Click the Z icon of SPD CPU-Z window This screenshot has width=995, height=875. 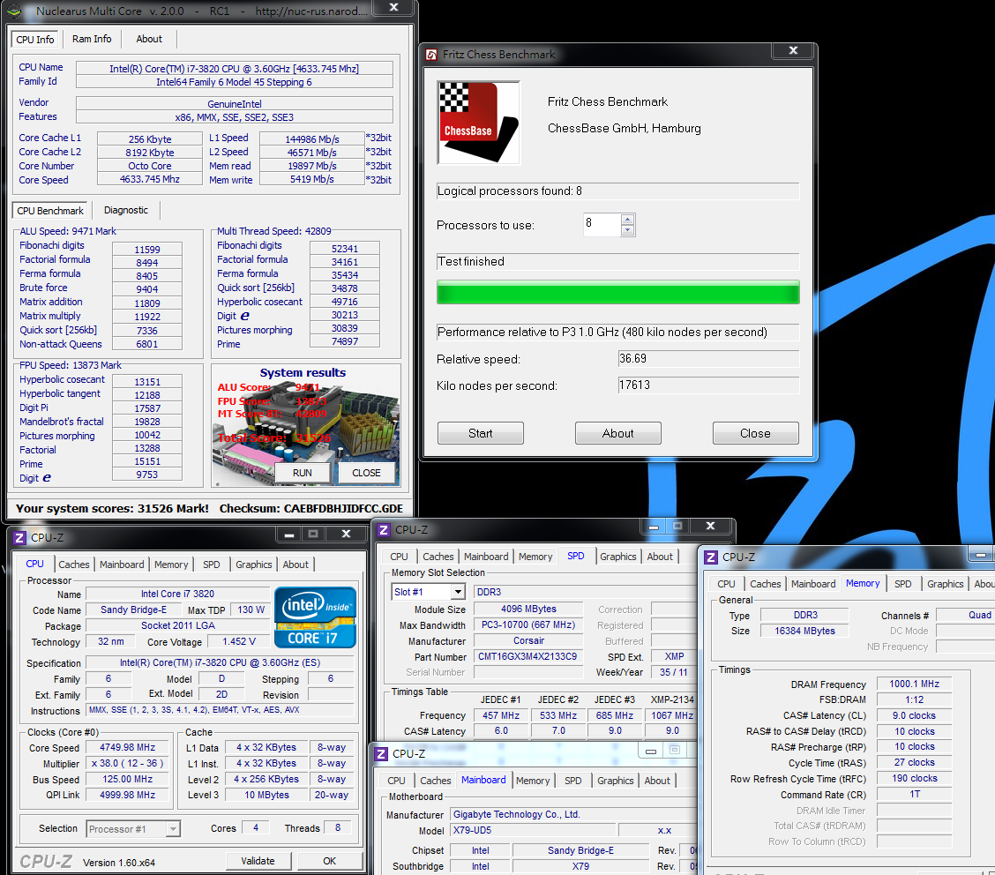(x=384, y=530)
